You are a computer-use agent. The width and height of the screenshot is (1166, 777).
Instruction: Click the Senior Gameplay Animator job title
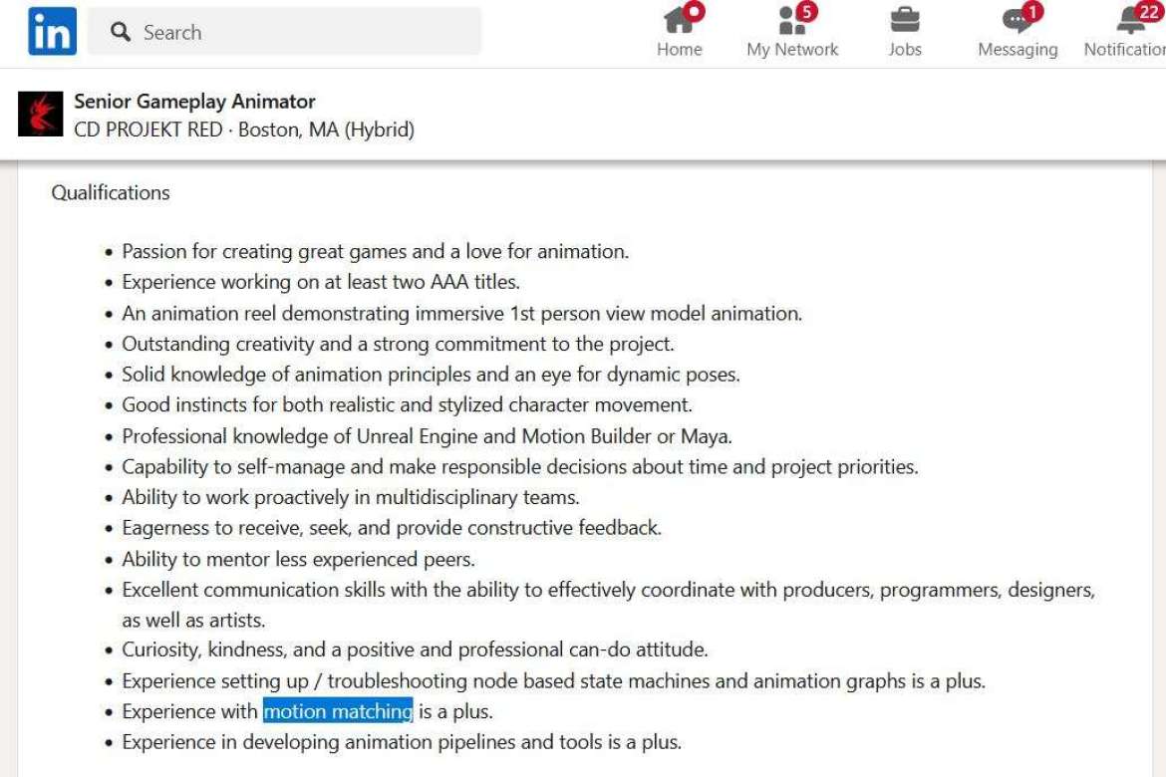pos(194,102)
